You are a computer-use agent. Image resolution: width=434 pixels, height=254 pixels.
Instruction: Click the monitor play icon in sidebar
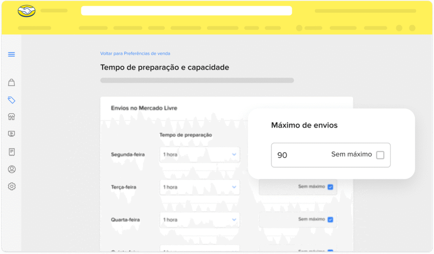tap(11, 134)
